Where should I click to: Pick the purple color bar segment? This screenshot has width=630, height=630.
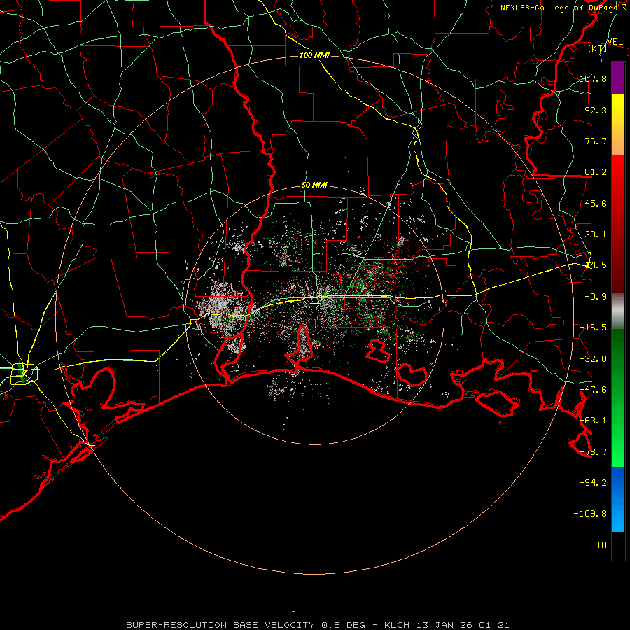[x=618, y=78]
